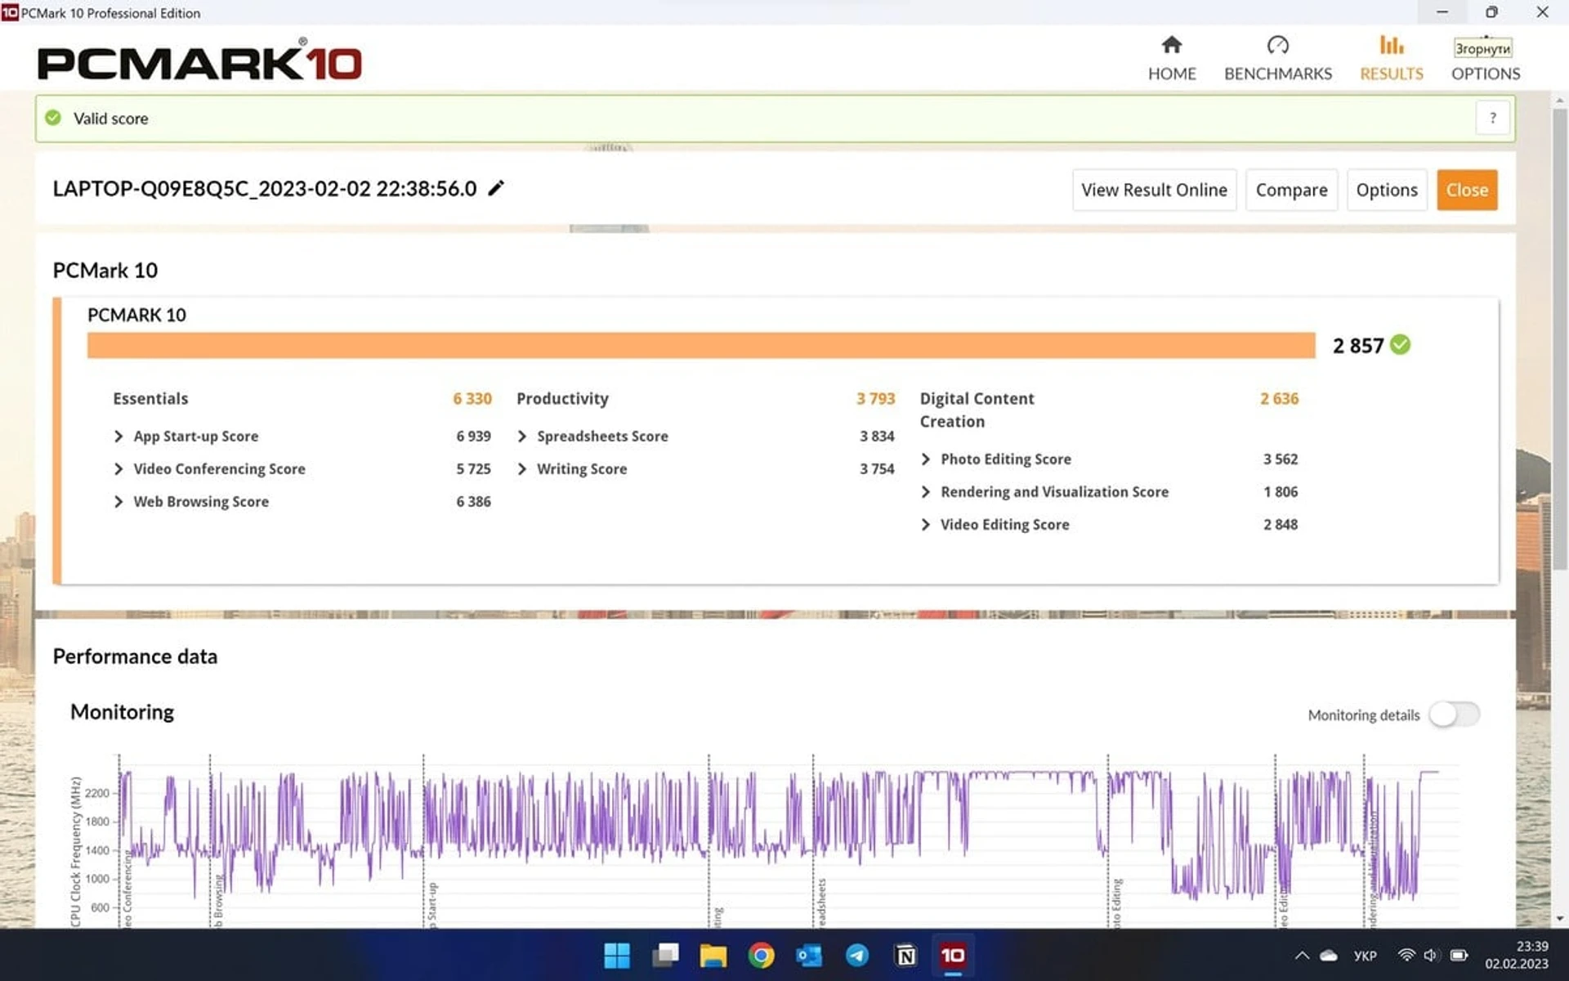Open Windows Start menu
Image resolution: width=1569 pixels, height=981 pixels.
click(617, 955)
